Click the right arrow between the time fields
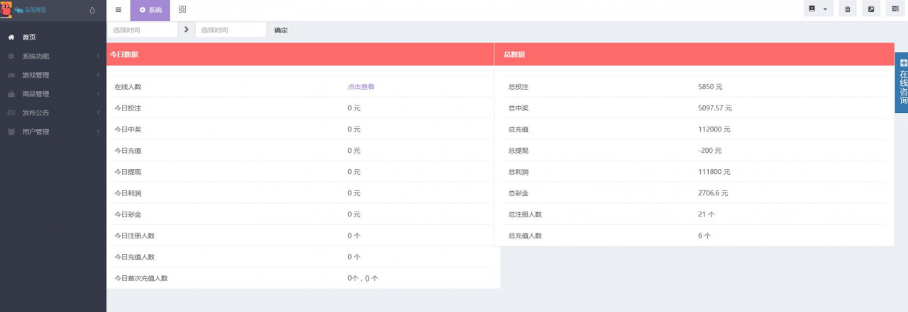The width and height of the screenshot is (908, 312). point(186,30)
